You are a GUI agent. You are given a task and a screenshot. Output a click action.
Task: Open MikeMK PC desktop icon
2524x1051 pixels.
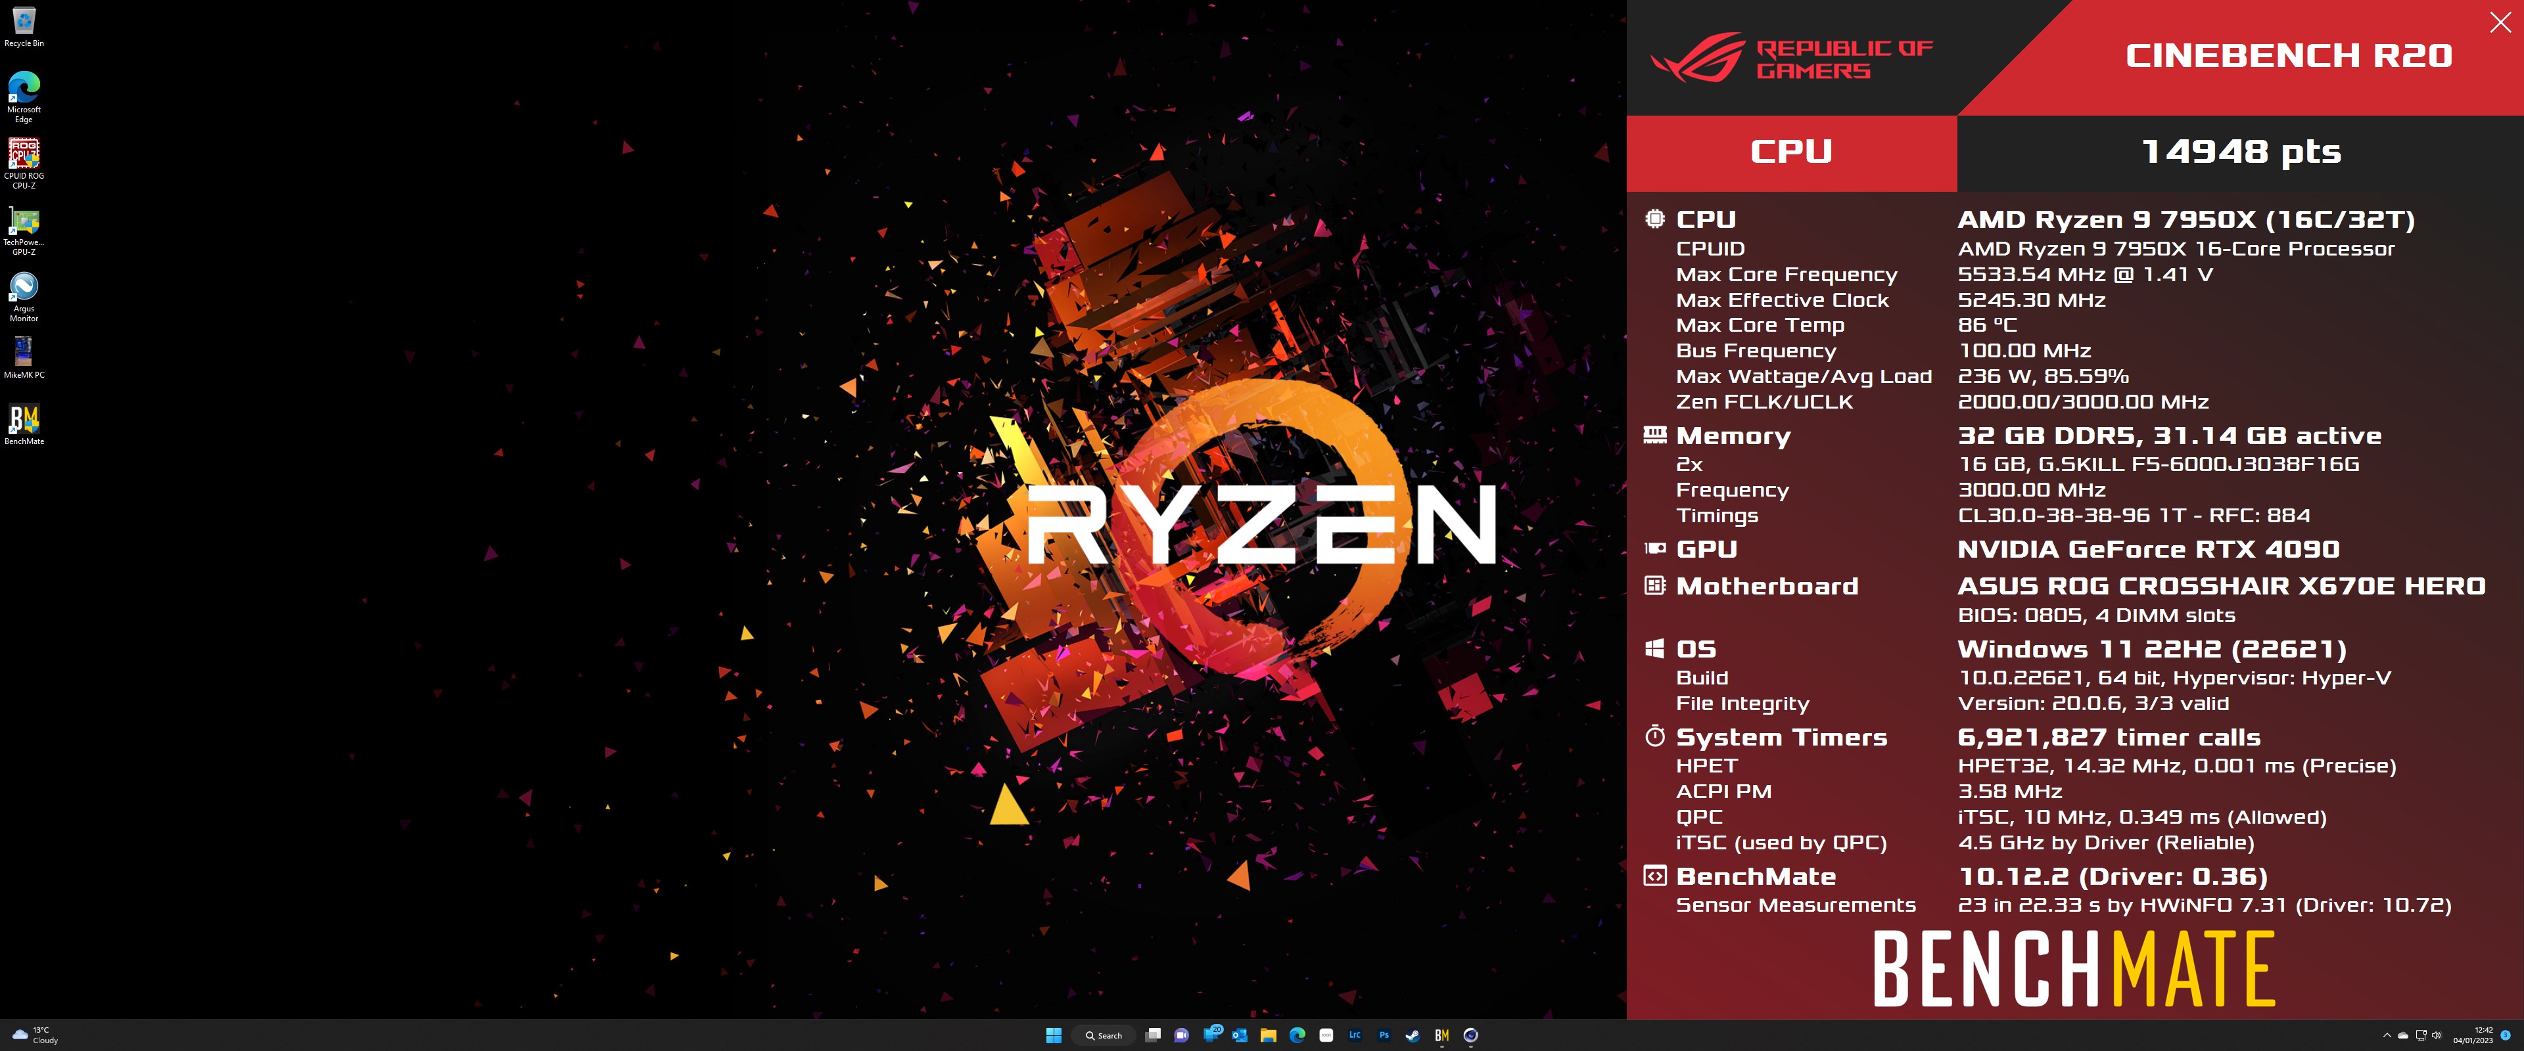24,357
